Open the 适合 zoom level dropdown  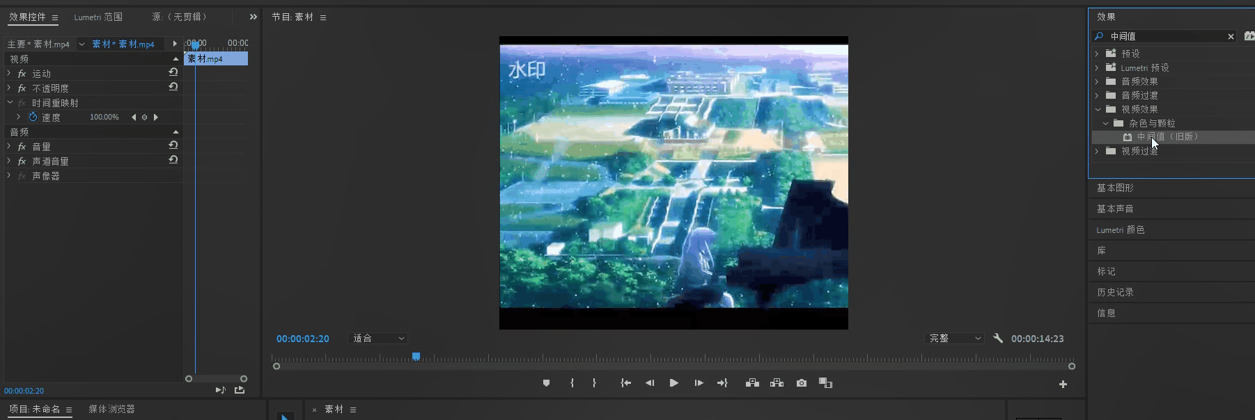coord(378,338)
